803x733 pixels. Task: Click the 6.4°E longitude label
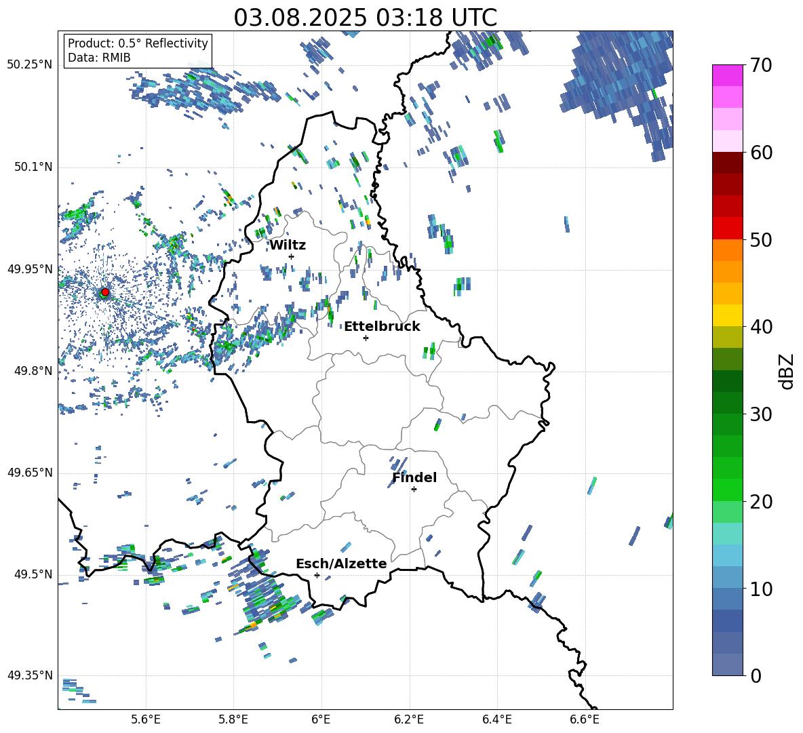pyautogui.click(x=496, y=719)
